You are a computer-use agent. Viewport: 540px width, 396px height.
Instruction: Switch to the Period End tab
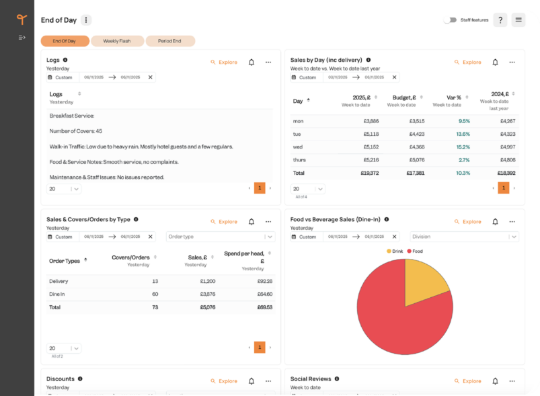pos(170,41)
